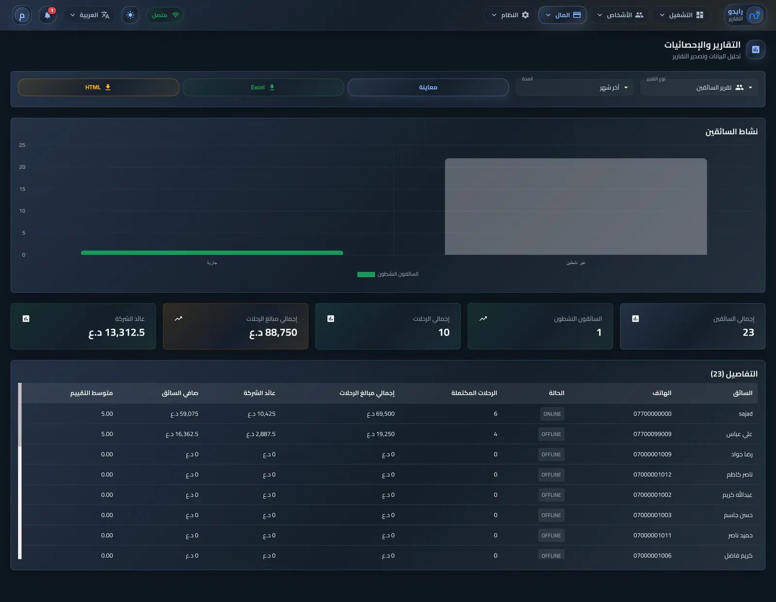
Task: Click the reports page header chart icon
Action: click(756, 49)
